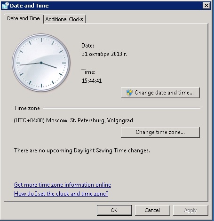Click the time value 15:44:41
214x221 pixels.
click(92, 81)
